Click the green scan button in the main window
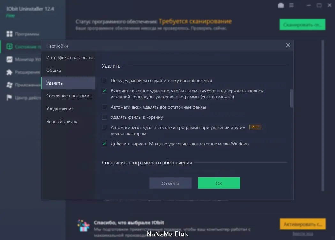This screenshot has height=240, width=335. (302, 25)
